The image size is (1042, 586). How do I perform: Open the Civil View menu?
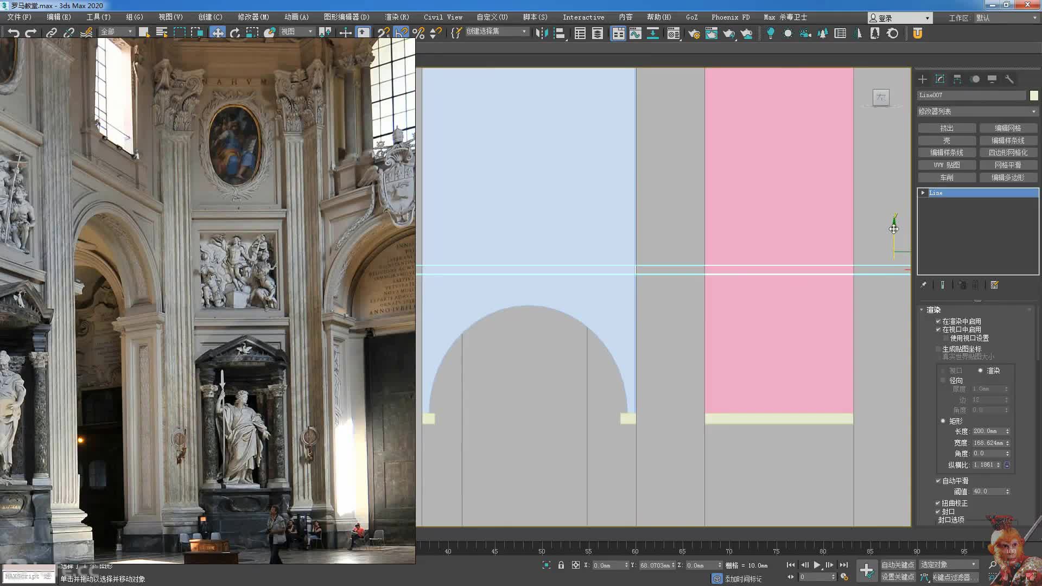[443, 17]
